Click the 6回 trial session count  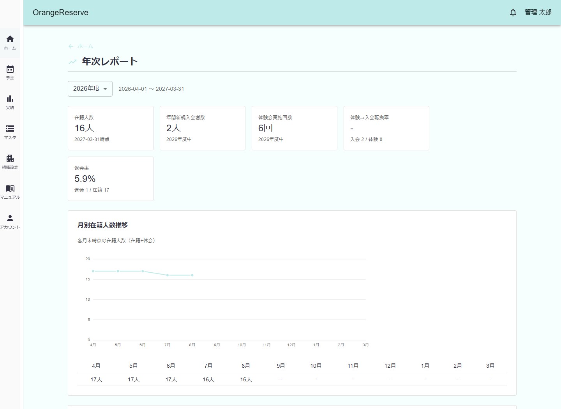tap(265, 128)
